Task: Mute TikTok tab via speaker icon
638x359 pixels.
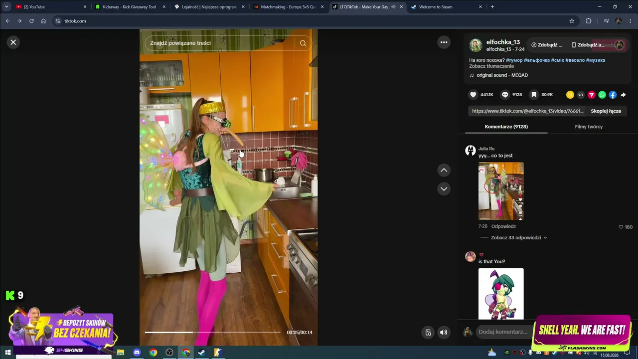Action: click(393, 7)
